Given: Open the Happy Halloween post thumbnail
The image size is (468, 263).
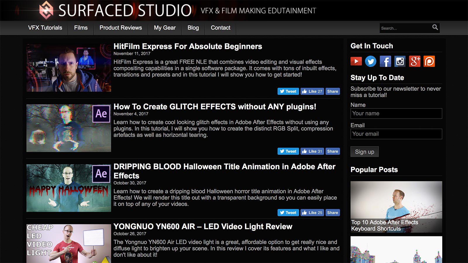Looking at the screenshot, I should (x=69, y=188).
